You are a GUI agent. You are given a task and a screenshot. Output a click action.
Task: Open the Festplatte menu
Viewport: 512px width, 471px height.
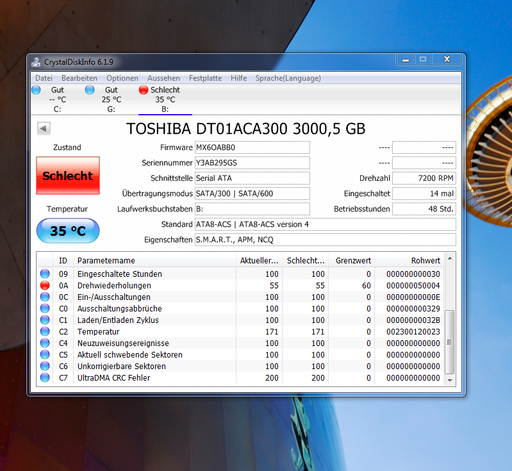[x=205, y=78]
